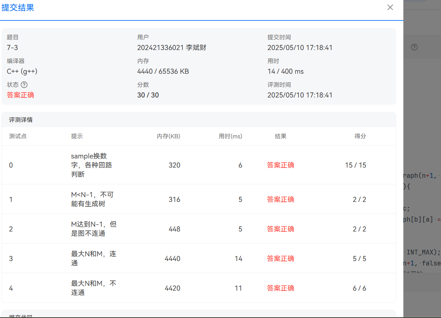Click the help icon beside 状态
Image resolution: width=441 pixels, height=318 pixels.
(x=24, y=85)
